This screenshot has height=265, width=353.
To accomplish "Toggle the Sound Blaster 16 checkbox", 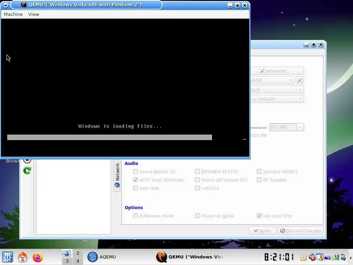I will click(x=135, y=172).
